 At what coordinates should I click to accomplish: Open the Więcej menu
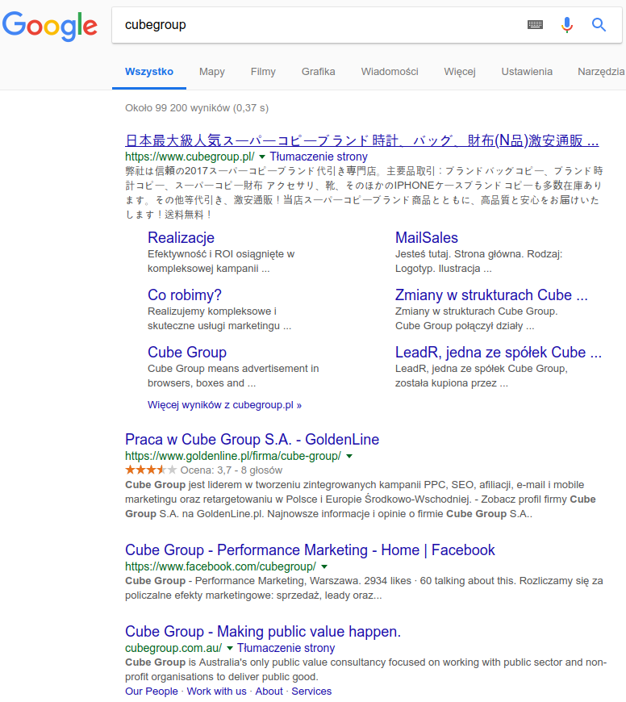[460, 72]
